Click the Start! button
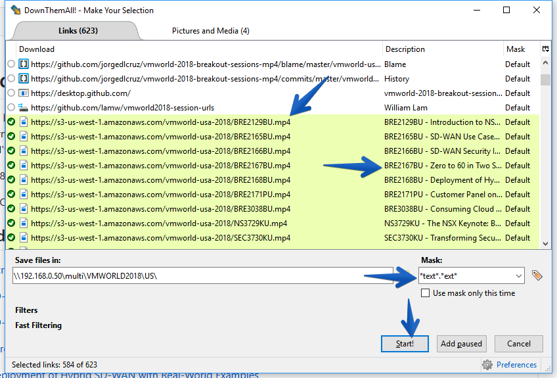 click(x=405, y=344)
